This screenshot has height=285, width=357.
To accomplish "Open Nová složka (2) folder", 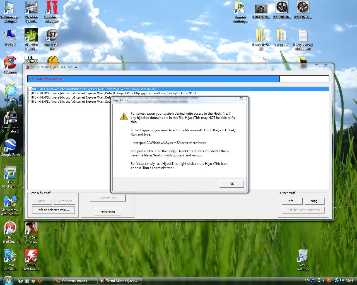I will [261, 39].
